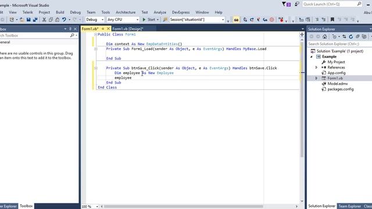Click the editor horizontal scrollbar

point(184,207)
